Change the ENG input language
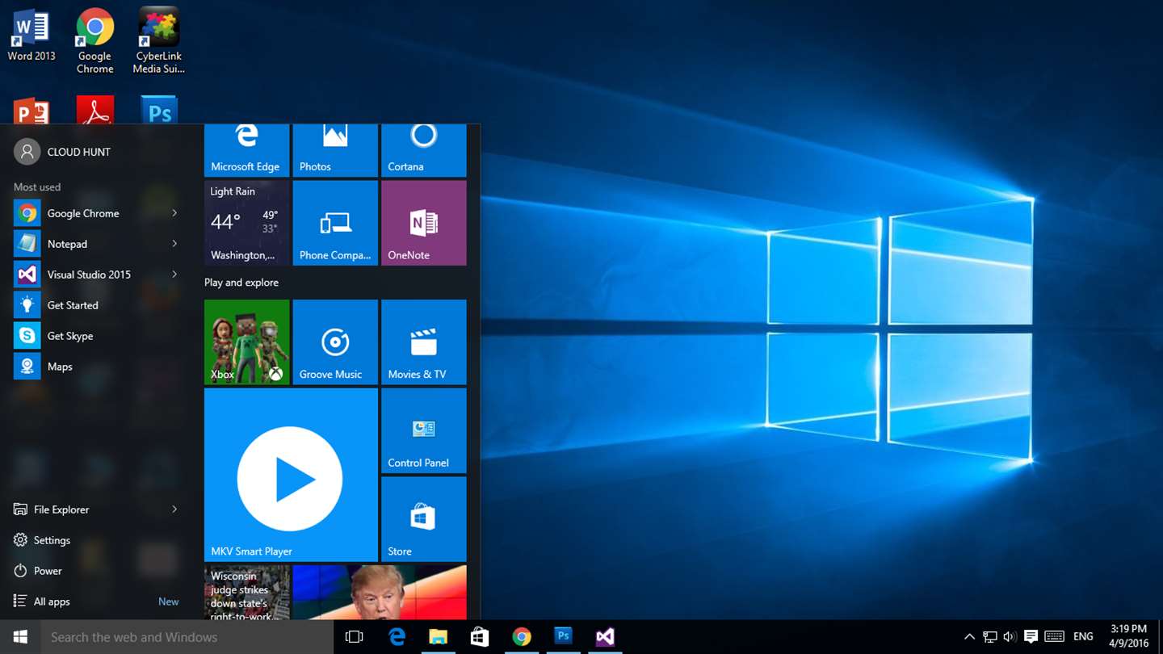 [x=1083, y=637]
